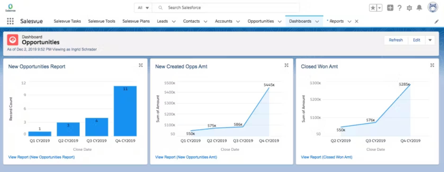
Task: Open the Leads tab dropdown chevron
Action: (174, 21)
